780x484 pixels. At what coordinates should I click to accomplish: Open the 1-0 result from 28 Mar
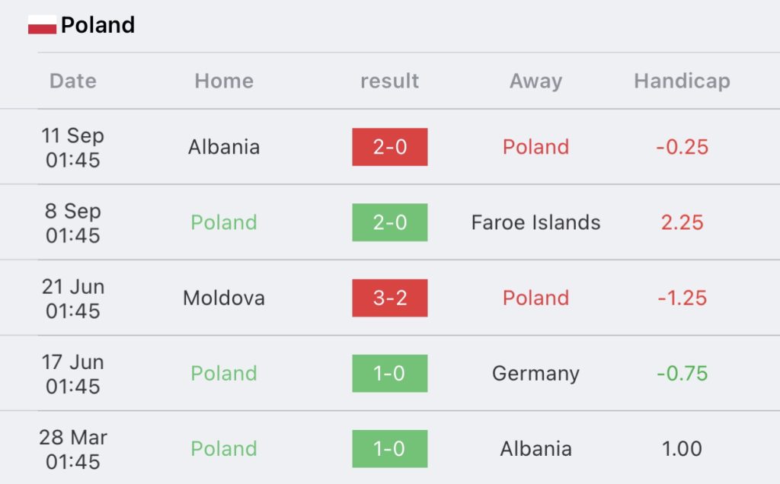tap(390, 449)
